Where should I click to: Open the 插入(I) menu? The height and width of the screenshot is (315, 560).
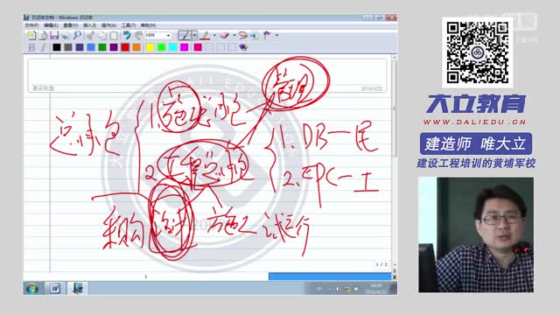(x=89, y=25)
